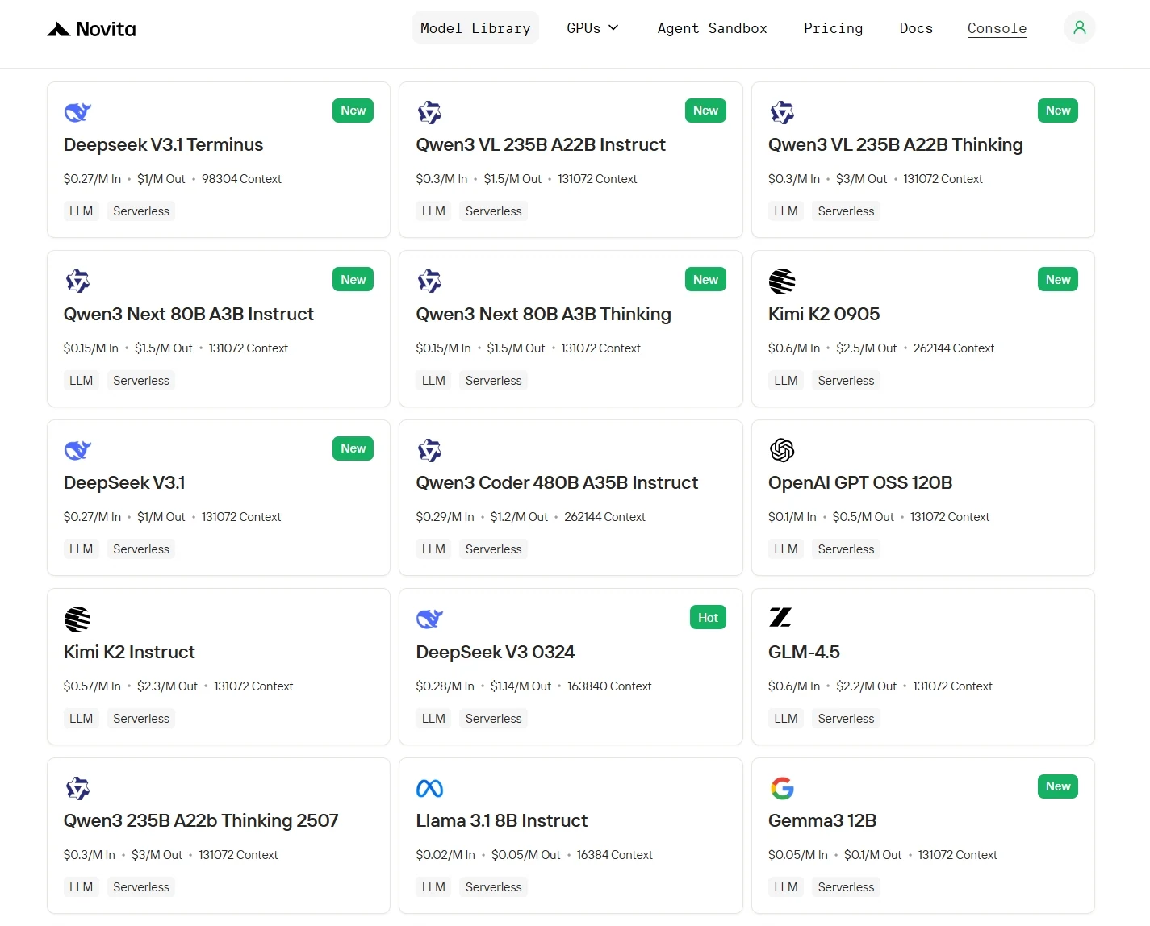The image size is (1150, 926).
Task: Click the OpenAI GPT OSS 120B logo
Action: click(782, 450)
